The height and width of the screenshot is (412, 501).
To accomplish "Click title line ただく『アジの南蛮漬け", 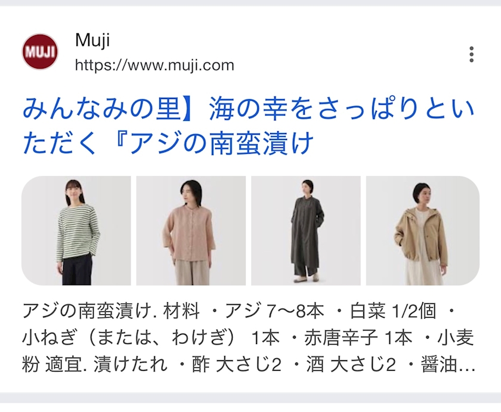I will pos(168,143).
